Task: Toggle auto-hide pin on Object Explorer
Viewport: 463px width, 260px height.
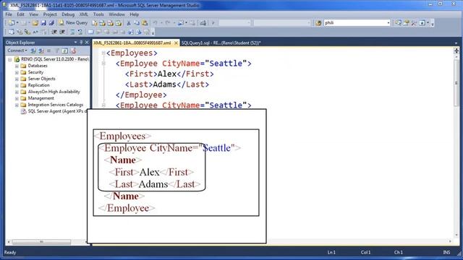Action: [x=81, y=43]
